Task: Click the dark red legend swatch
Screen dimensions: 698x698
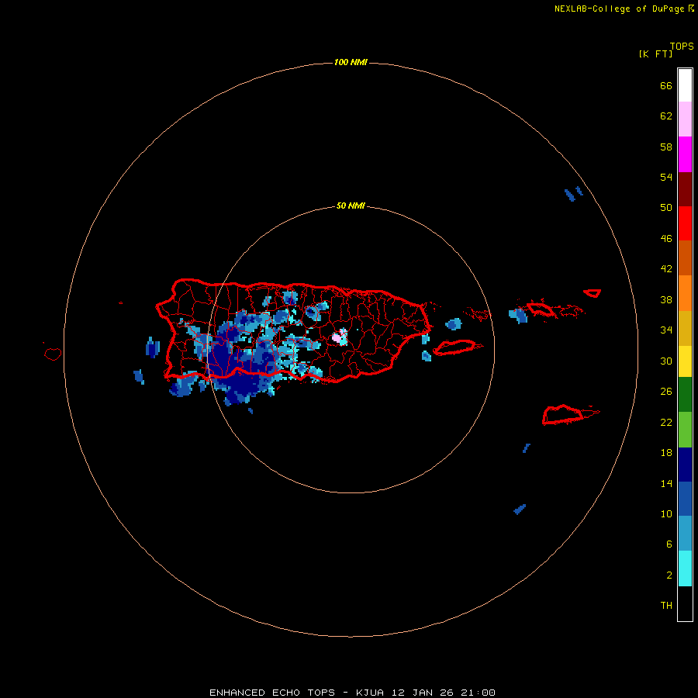Action: 685,188
